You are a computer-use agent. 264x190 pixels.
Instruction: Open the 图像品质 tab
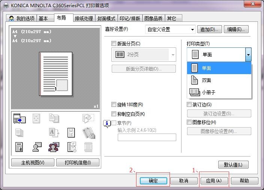[x=154, y=18]
